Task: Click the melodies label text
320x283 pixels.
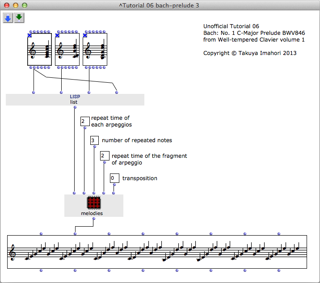Action: pyautogui.click(x=92, y=213)
